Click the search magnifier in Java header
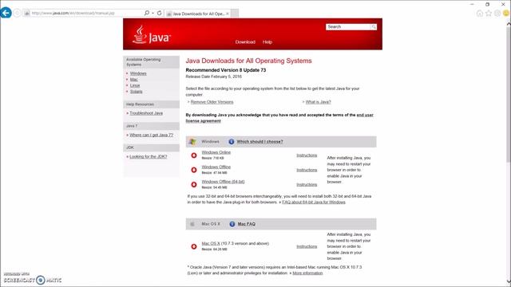The width and height of the screenshot is (511, 287). coord(374,26)
